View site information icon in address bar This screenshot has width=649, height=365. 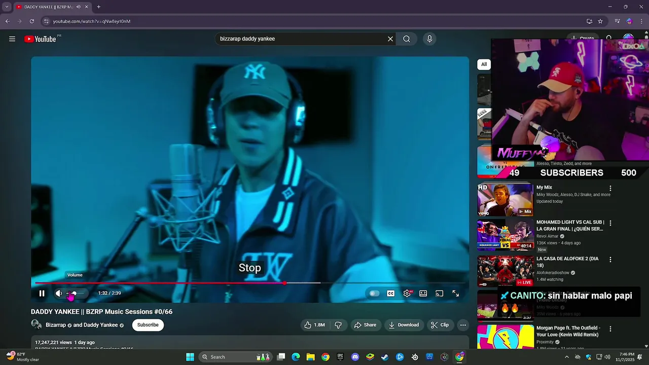tap(46, 21)
